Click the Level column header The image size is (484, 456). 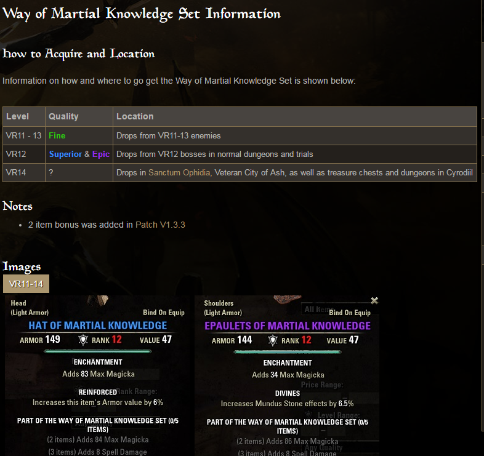[x=17, y=116]
